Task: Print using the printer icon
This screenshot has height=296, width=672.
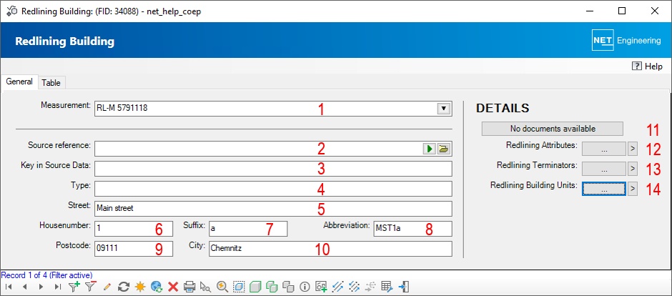Action: [x=189, y=287]
